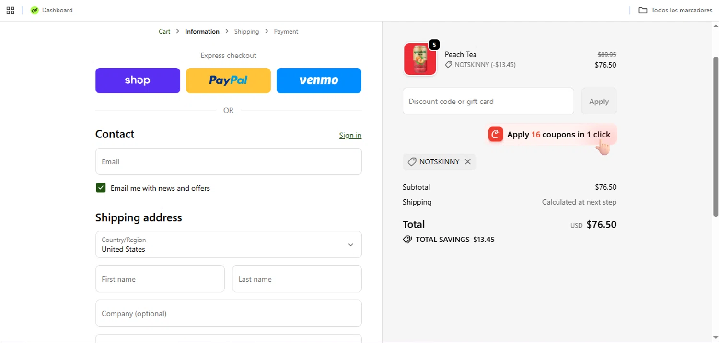Click the Contact heading
Screen dimensions: 719x343
pos(115,134)
